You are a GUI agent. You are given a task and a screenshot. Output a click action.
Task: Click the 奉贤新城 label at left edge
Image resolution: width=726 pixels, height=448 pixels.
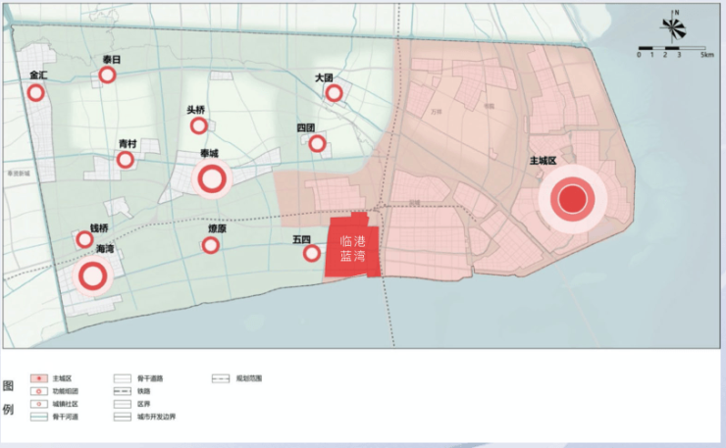[x=19, y=174]
